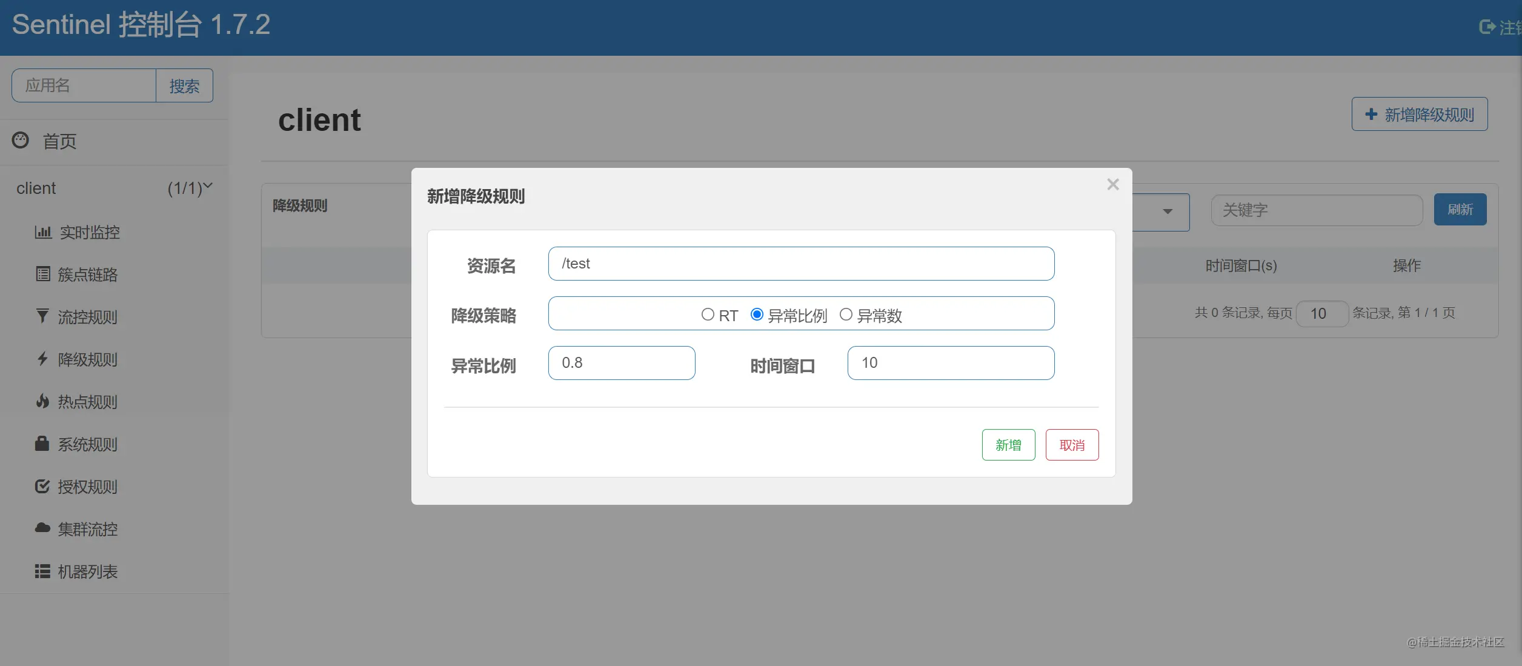Click the home dashboard icon beside 首页
The height and width of the screenshot is (666, 1522).
[x=21, y=141]
